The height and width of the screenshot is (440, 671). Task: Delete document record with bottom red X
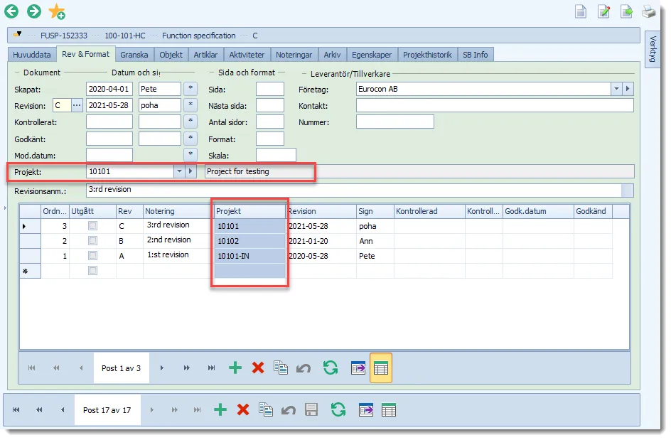click(x=243, y=410)
